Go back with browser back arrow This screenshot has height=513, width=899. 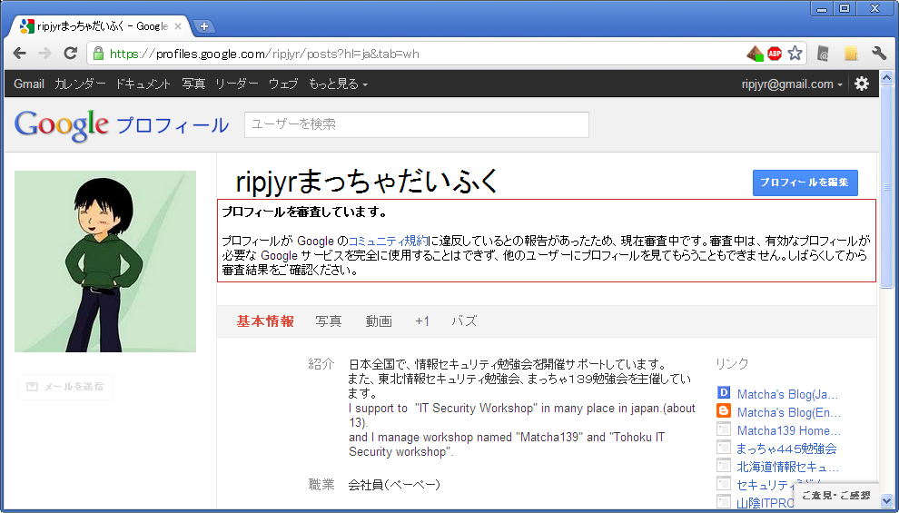coord(19,54)
